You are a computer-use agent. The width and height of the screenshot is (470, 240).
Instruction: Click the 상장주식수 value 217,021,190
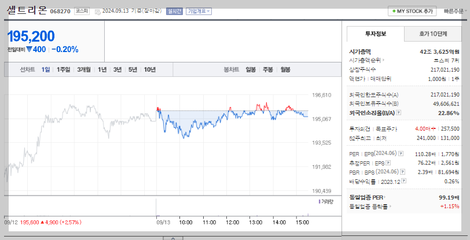pos(445,70)
